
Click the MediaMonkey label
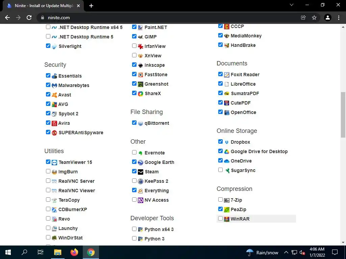[246, 36]
